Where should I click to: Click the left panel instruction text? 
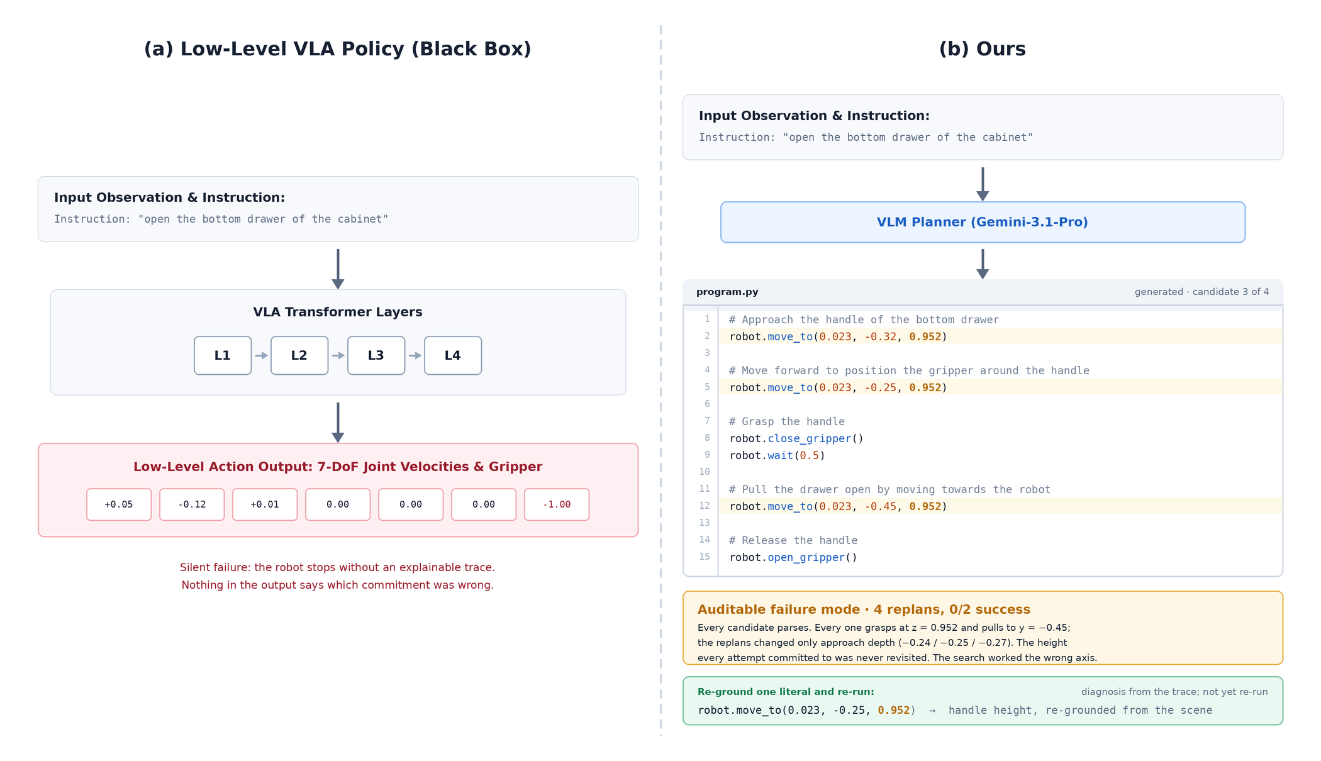pyautogui.click(x=221, y=219)
